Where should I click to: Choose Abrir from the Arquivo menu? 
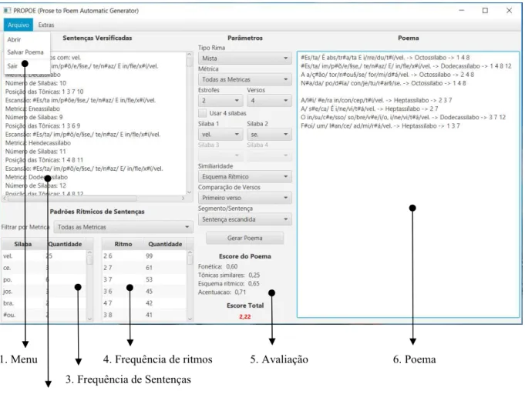click(x=14, y=39)
